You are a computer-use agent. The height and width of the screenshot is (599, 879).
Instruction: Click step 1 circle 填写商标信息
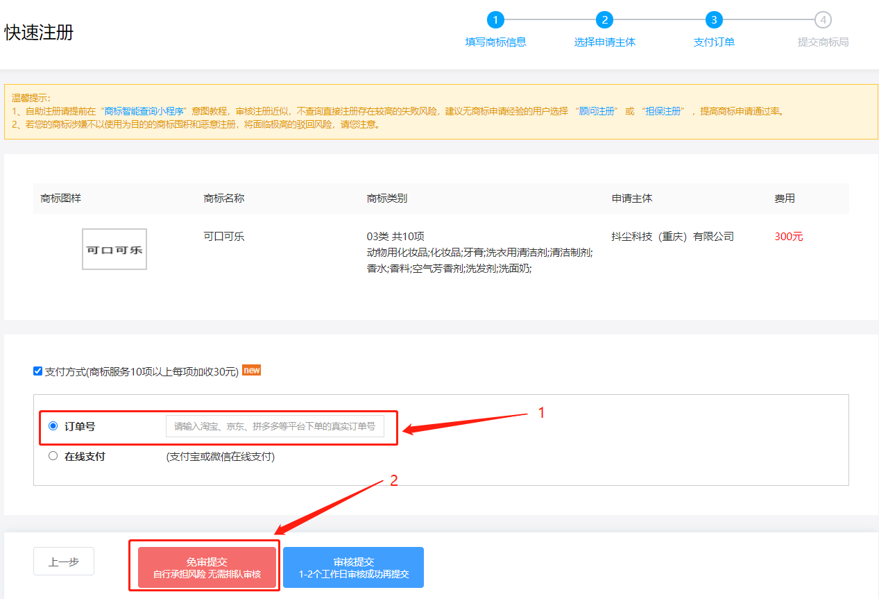click(x=495, y=19)
